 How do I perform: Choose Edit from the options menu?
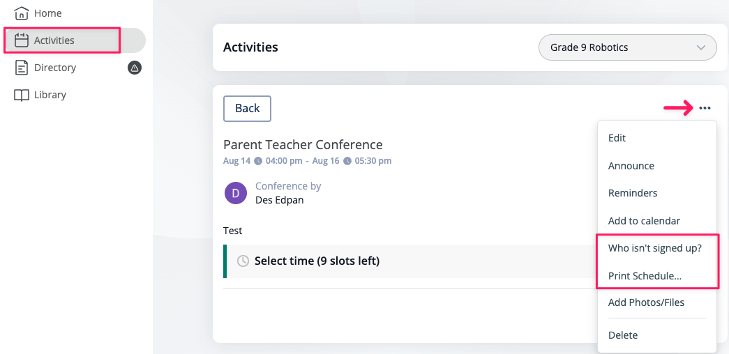(x=617, y=138)
